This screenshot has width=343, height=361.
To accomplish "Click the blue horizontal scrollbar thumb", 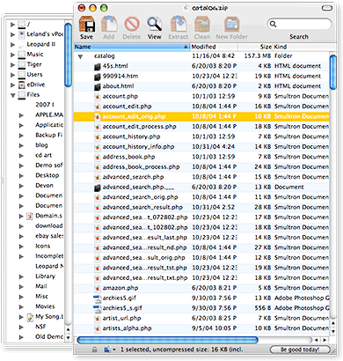I will point(168,340).
